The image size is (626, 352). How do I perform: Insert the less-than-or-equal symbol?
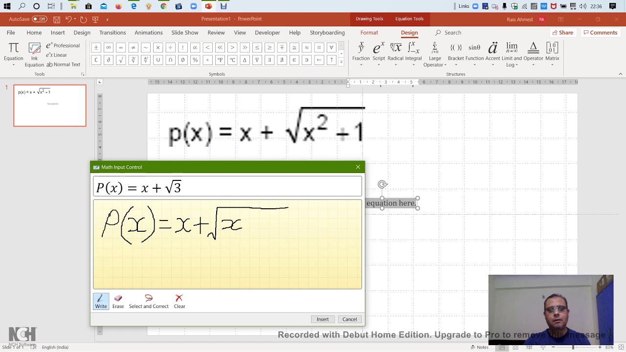[x=257, y=47]
